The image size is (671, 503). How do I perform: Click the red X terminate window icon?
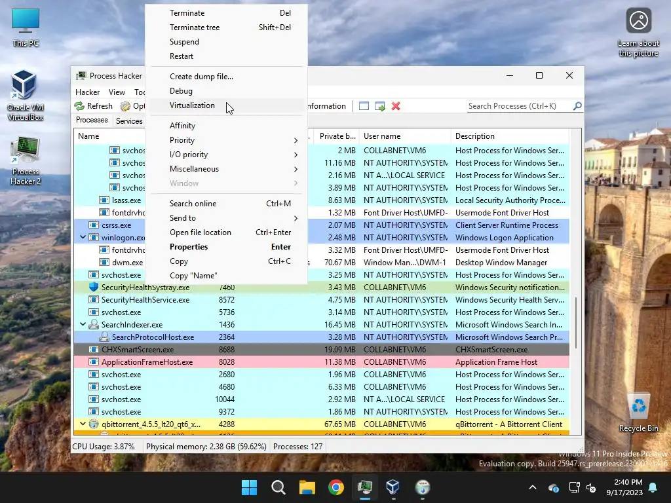pos(396,106)
